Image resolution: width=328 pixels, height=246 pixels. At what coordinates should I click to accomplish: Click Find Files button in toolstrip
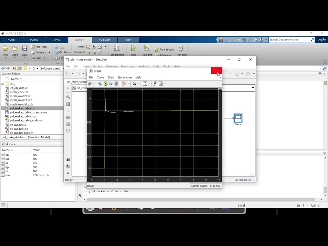42,47
